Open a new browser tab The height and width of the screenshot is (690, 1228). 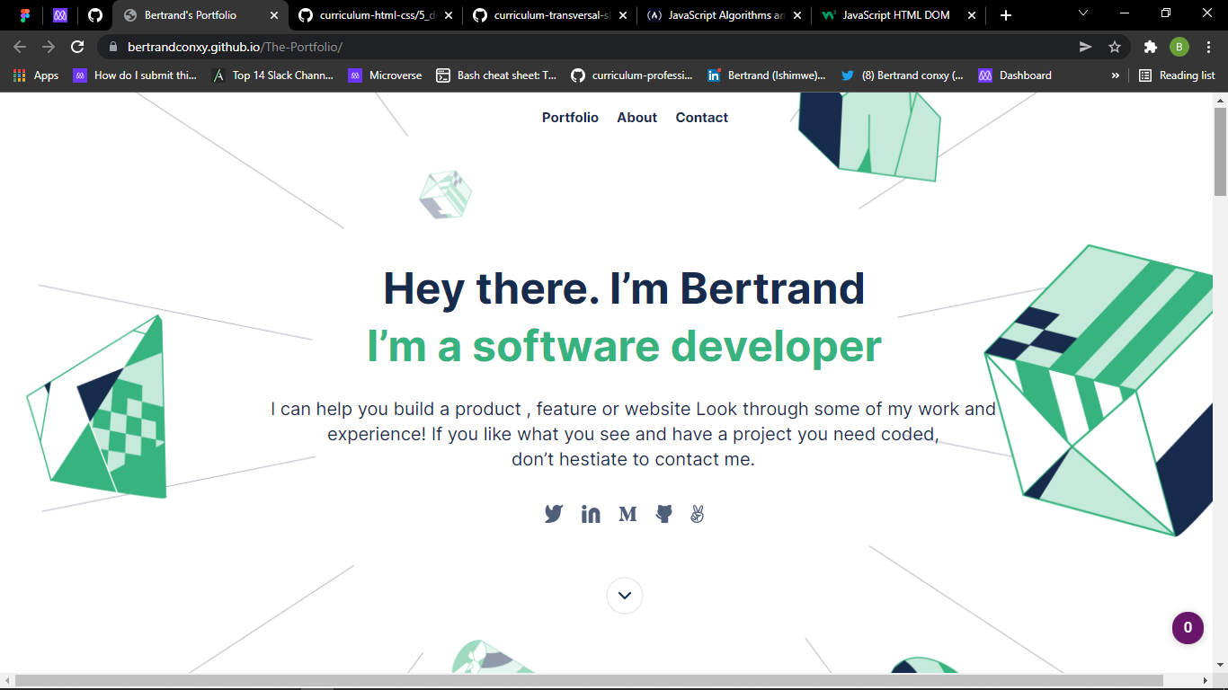(x=1006, y=15)
